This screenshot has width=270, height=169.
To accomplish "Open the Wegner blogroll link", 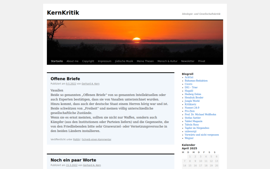I will (x=189, y=138).
